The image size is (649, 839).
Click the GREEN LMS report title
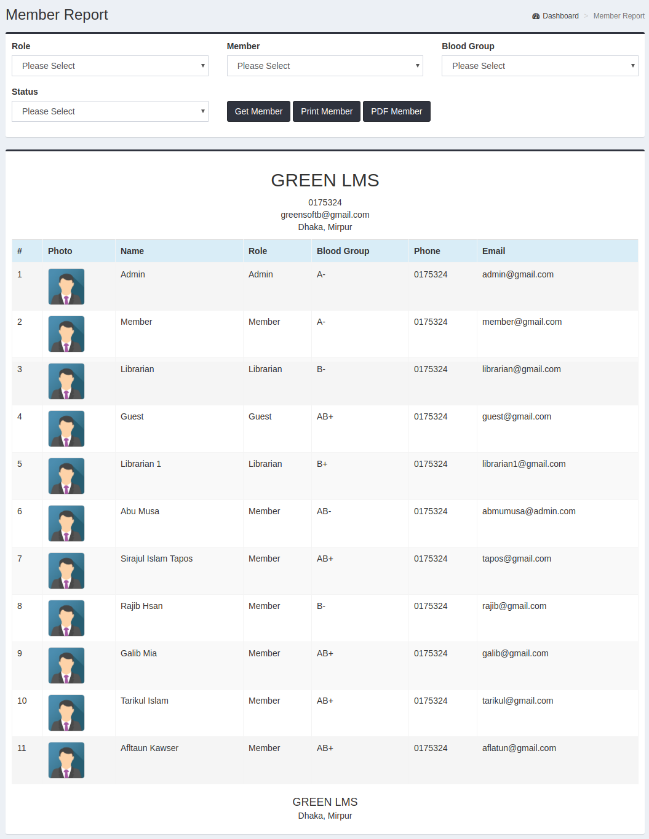pos(324,180)
